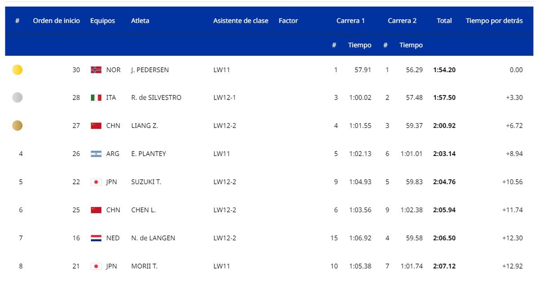539x282 pixels.
Task: Open athlete N. de LANGEN
Action: tap(153, 238)
